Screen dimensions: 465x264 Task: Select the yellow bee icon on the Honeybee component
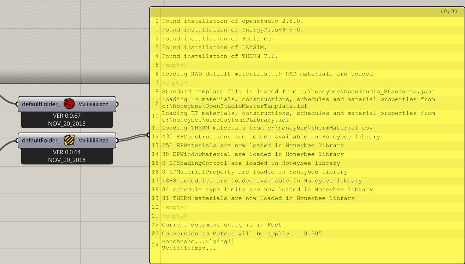[x=70, y=140]
